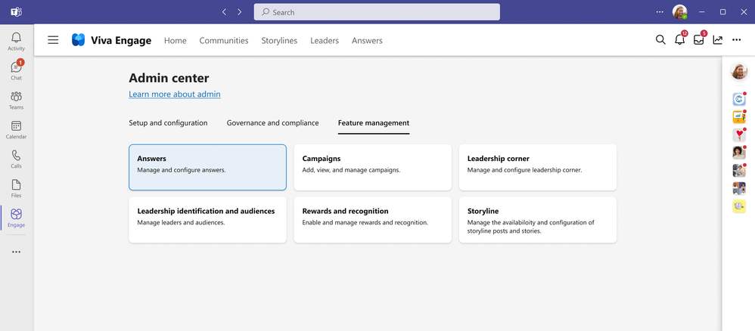Screen dimensions: 755x331
Task: Follow Learn more about admin link
Action: pos(174,94)
